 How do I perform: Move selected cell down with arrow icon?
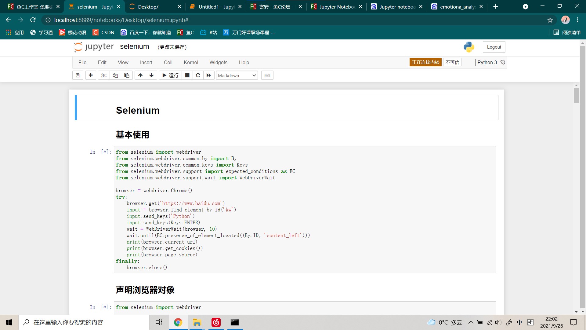coord(151,75)
